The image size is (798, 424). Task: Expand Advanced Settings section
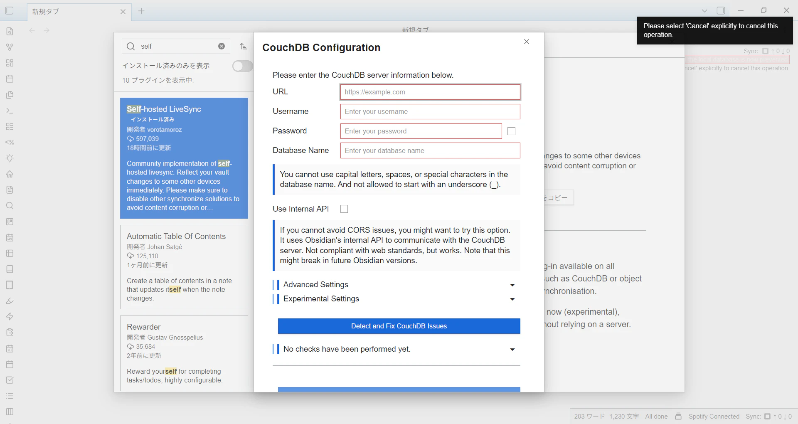click(x=397, y=285)
